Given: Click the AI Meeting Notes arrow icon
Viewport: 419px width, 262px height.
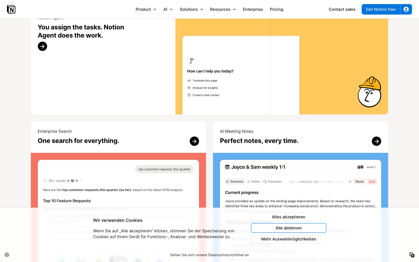Looking at the screenshot, I should 377,141.
